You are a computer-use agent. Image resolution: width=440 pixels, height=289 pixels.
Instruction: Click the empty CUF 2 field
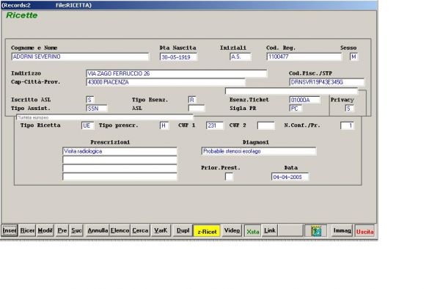[x=266, y=125]
